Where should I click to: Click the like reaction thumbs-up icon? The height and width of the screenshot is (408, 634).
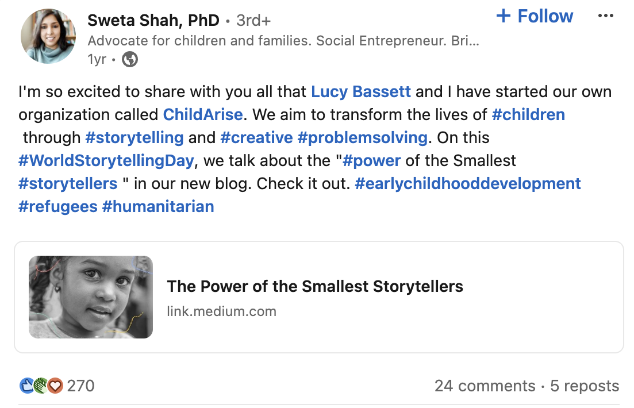26,386
